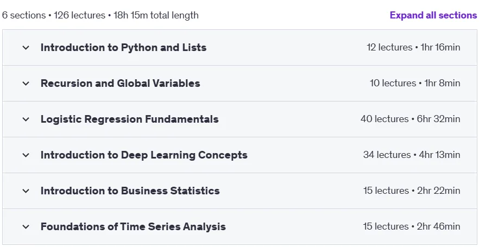
Task: Toggle chevron for Introduction to Deep Learning Concepts
Action: [26, 155]
